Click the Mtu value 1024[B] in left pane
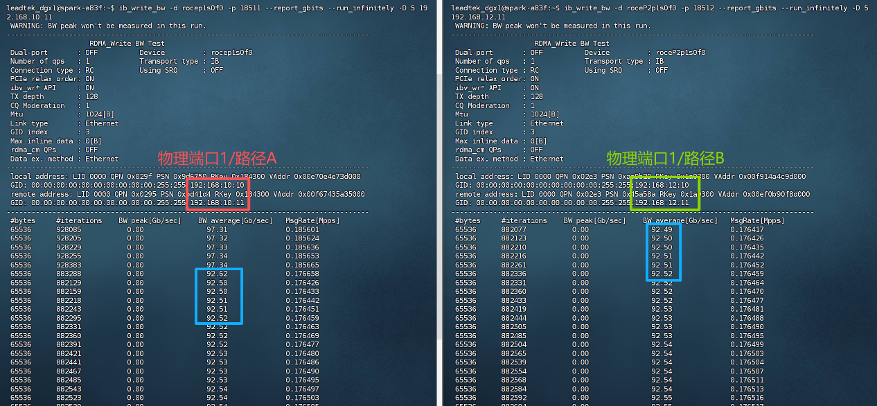 [x=99, y=114]
